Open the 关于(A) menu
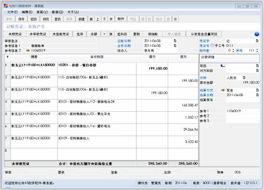Screen dimensions: 264x190 (73, 12)
